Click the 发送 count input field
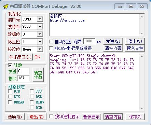151x125 pixels. click(24, 71)
